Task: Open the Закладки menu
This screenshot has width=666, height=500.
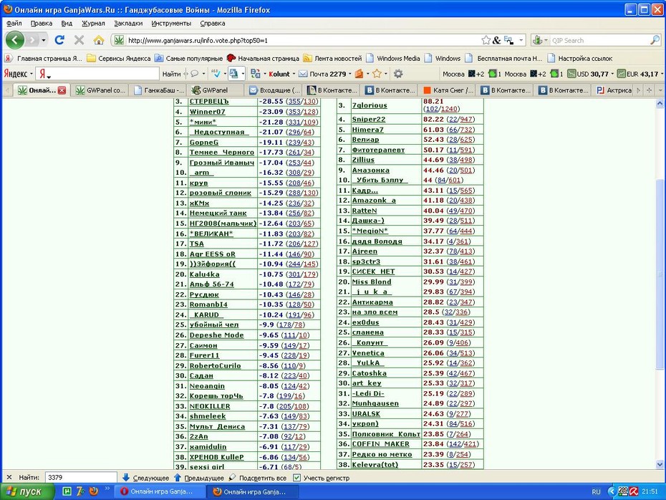Action: coord(128,24)
